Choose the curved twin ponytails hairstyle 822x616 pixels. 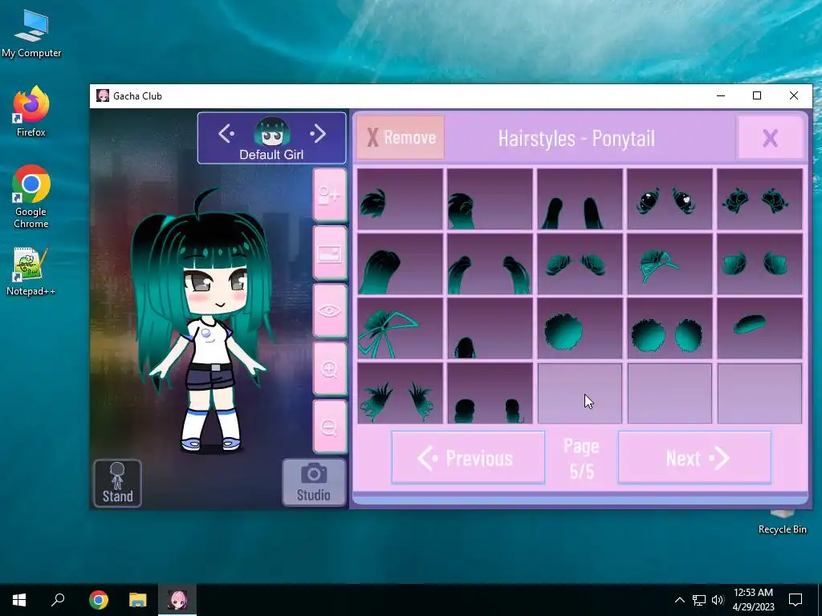(x=490, y=264)
